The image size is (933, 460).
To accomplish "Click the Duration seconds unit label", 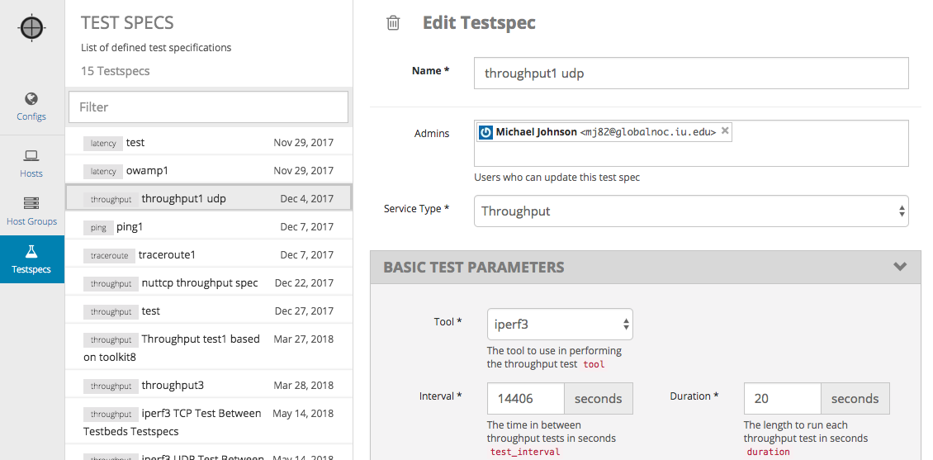I will (x=855, y=399).
